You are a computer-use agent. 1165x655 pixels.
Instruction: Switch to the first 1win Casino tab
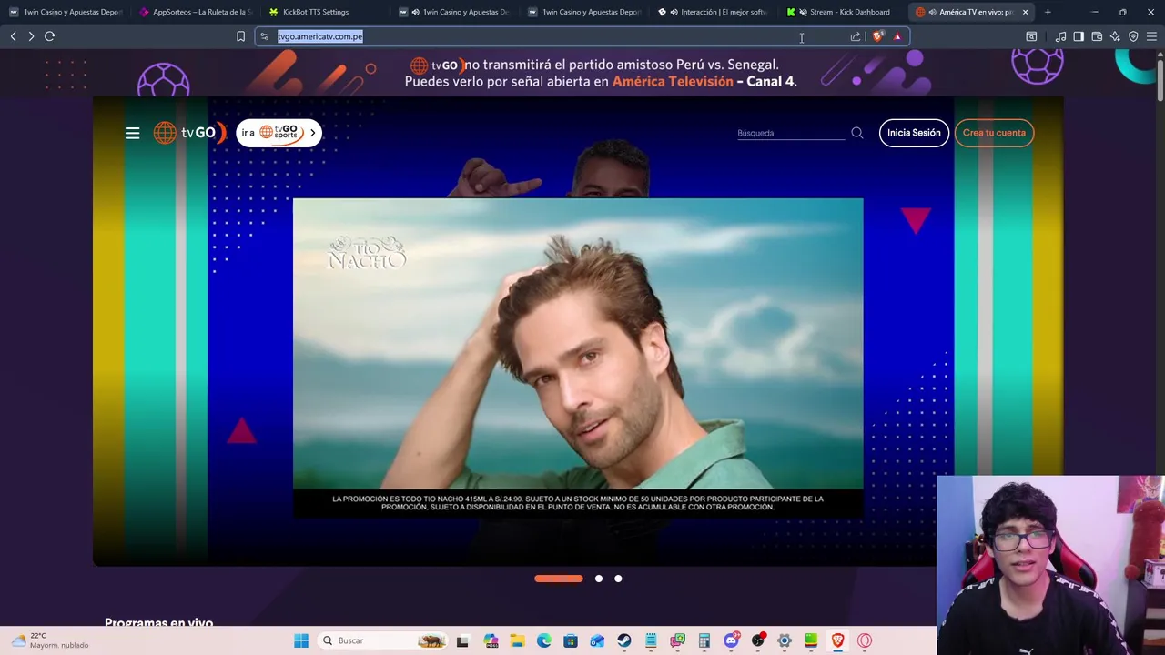[66, 12]
